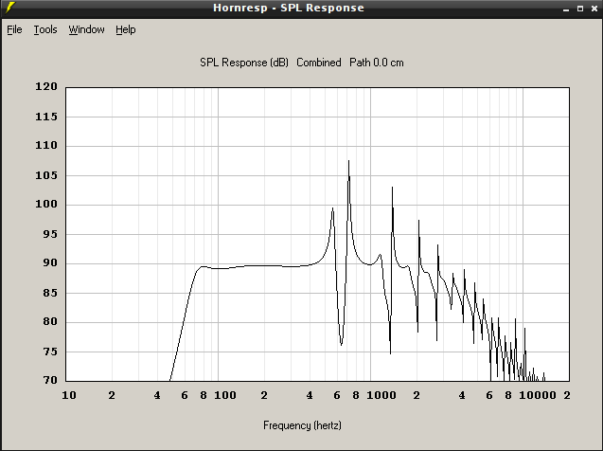Maximize the Hornresp SPL Response window
The width and height of the screenshot is (603, 451).
tap(580, 9)
